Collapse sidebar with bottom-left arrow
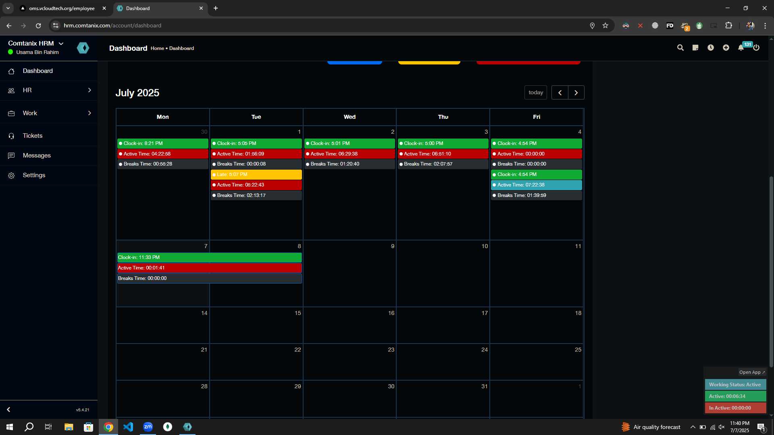The width and height of the screenshot is (774, 435). click(x=8, y=410)
